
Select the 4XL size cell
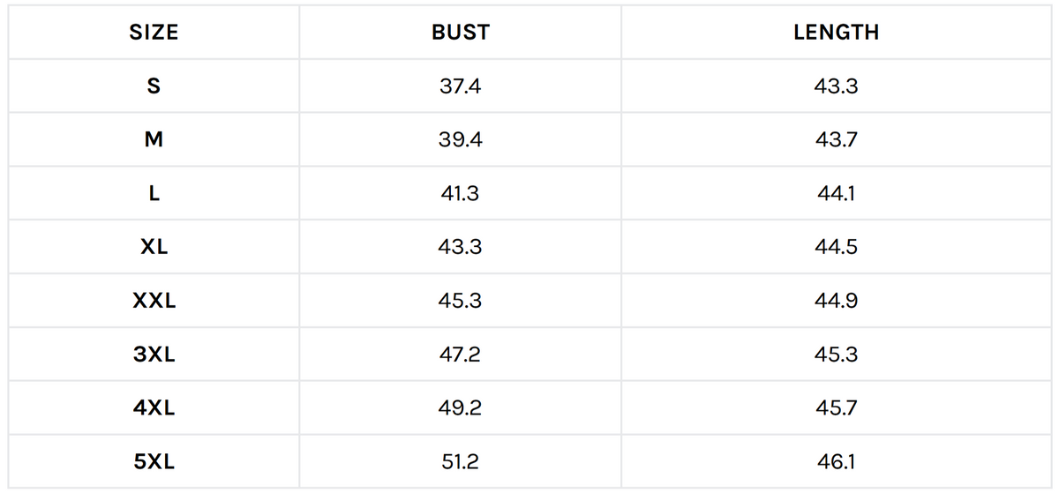154,409
